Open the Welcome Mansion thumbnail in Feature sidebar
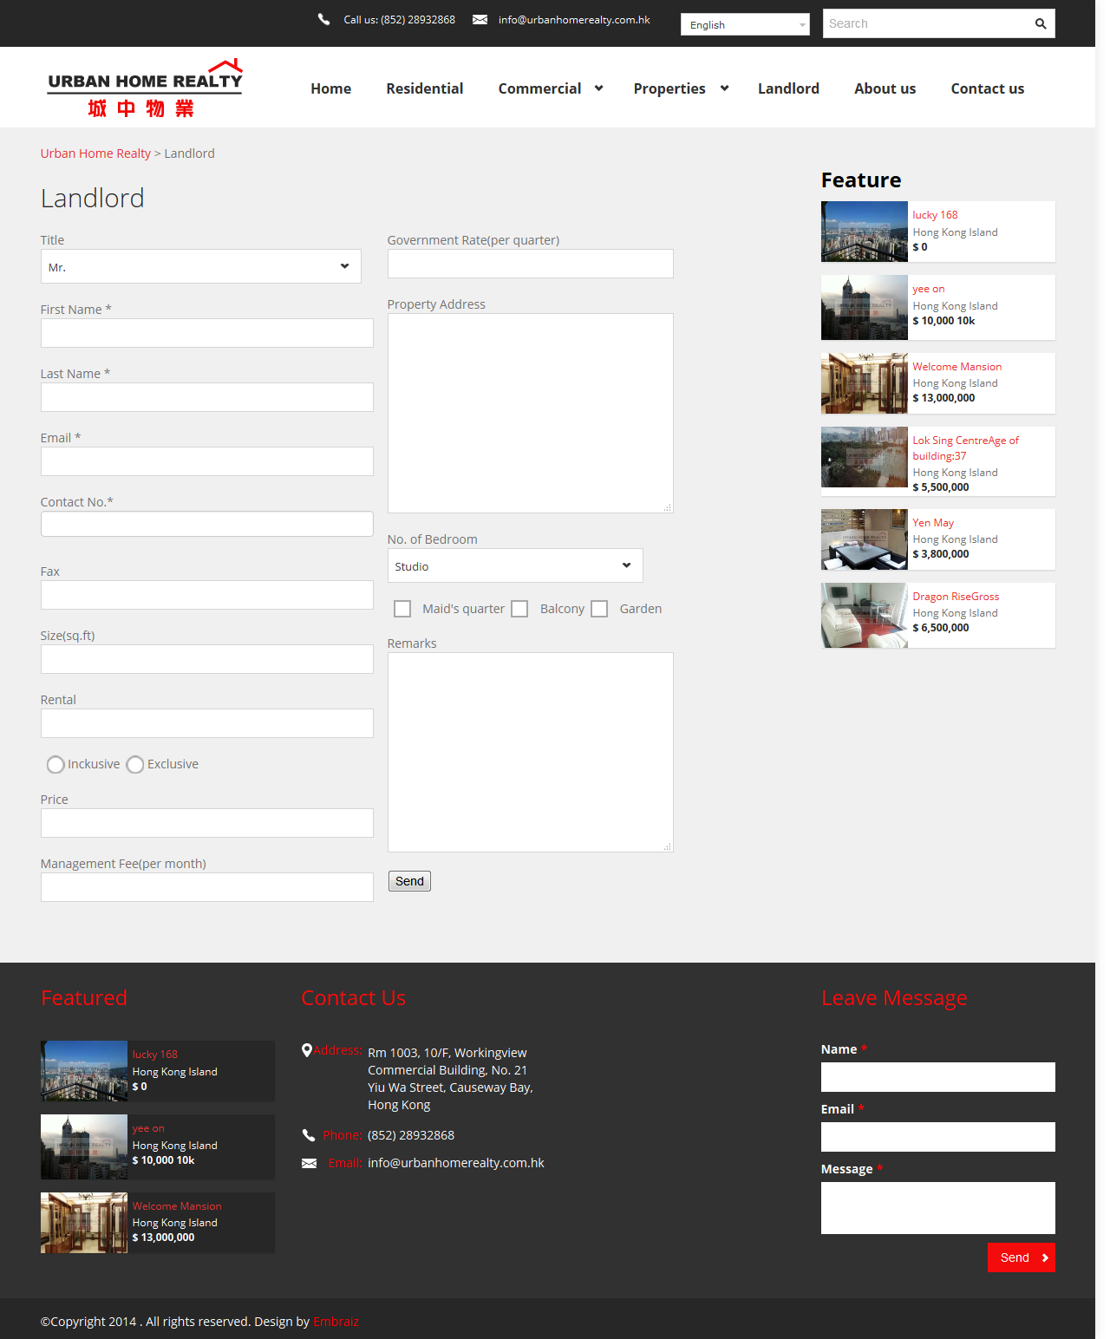Viewport: 1110px width, 1339px height. pyautogui.click(x=864, y=383)
